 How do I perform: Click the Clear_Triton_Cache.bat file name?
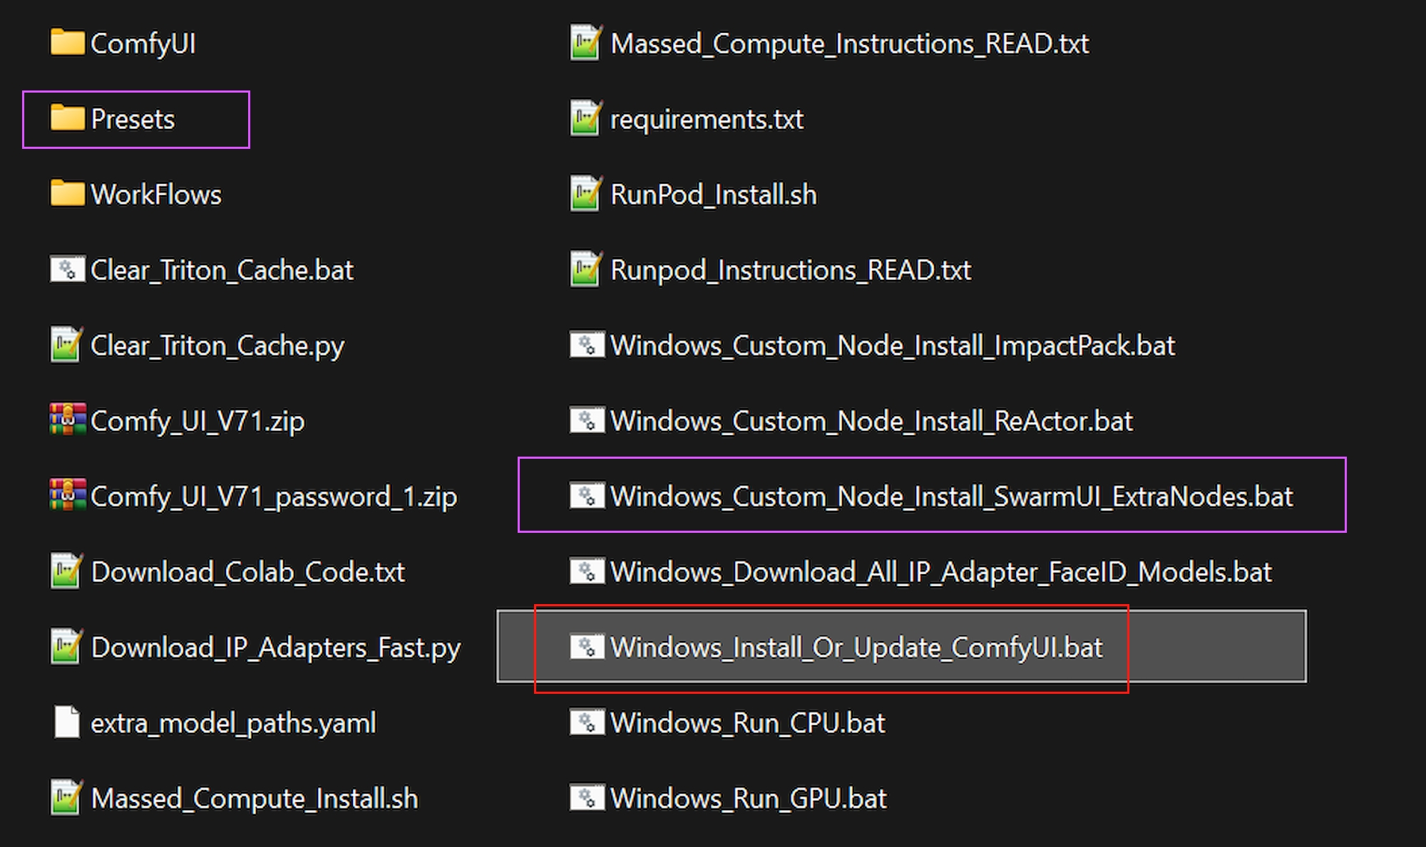point(222,271)
